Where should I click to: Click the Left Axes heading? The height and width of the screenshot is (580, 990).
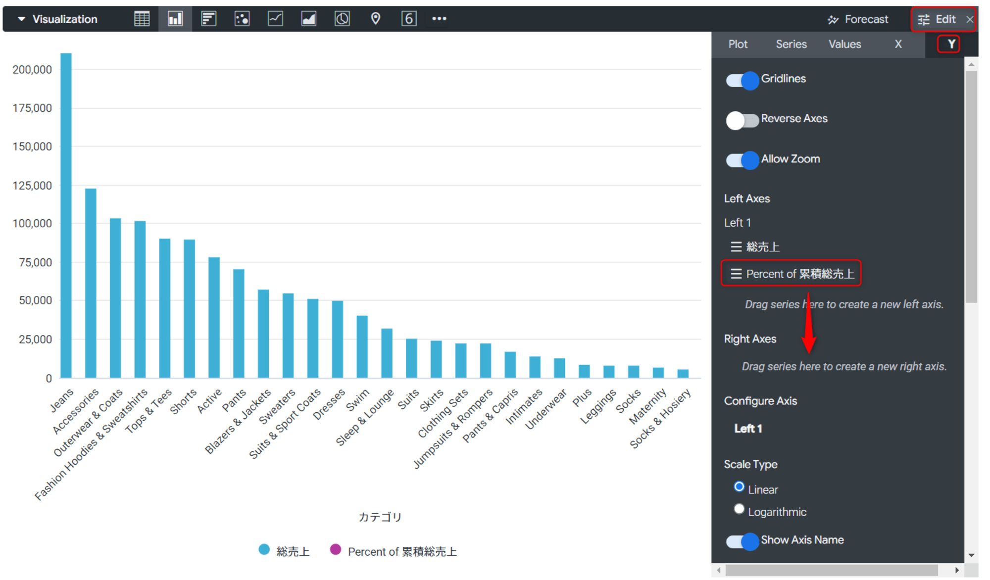747,198
